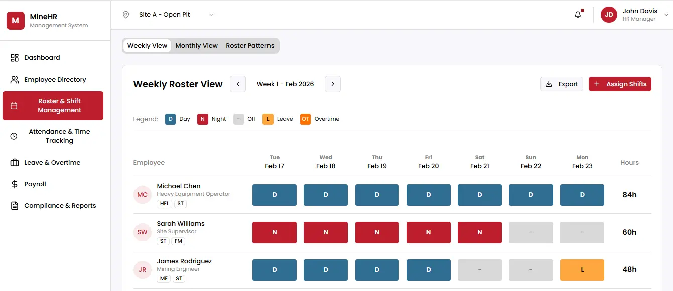Click the MineHR logo icon
The image size is (673, 291).
tap(16, 21)
